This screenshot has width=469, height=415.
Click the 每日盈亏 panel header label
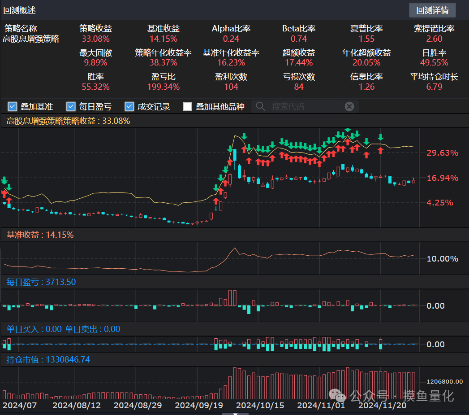(41, 282)
